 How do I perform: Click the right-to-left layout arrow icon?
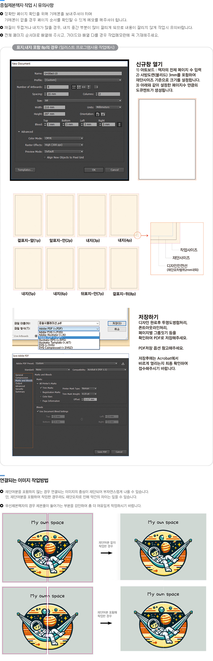96,87
